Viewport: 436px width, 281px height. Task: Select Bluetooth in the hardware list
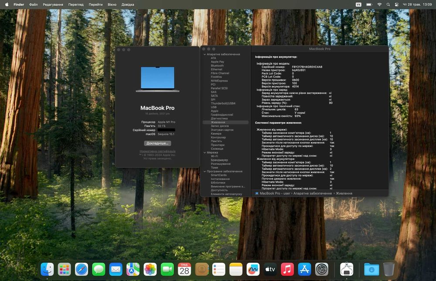[x=217, y=66]
